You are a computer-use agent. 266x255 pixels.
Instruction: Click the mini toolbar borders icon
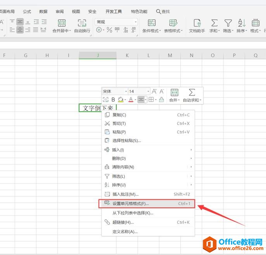click(151, 100)
